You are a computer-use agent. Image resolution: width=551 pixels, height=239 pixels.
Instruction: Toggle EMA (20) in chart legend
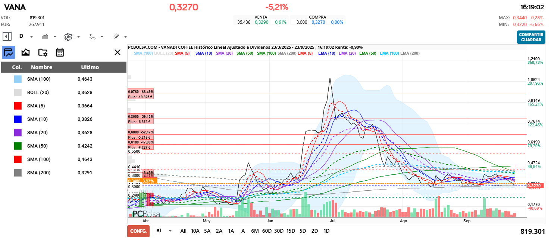[347, 53]
